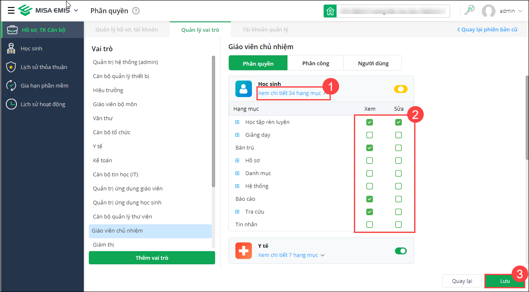Click the Thêm vai trò button

(x=152, y=258)
